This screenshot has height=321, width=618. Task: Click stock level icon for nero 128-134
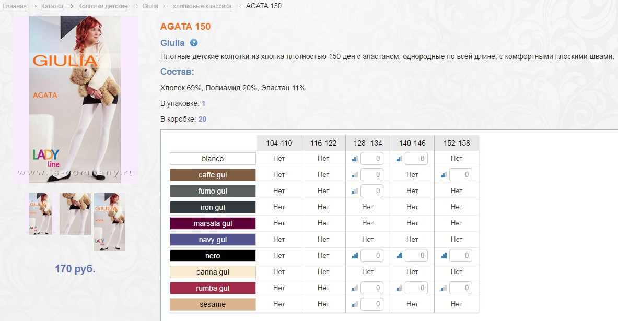pos(355,256)
